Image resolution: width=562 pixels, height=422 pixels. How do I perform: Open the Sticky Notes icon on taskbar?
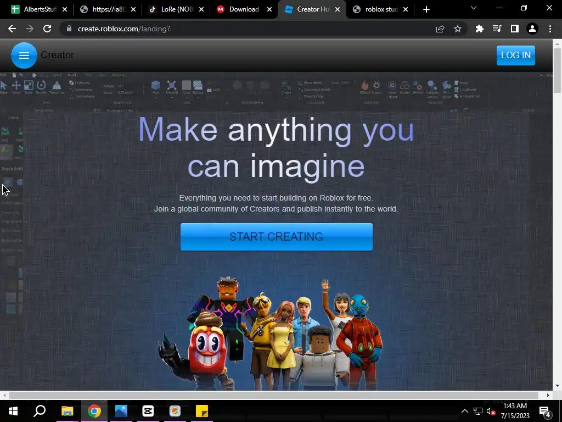click(202, 411)
